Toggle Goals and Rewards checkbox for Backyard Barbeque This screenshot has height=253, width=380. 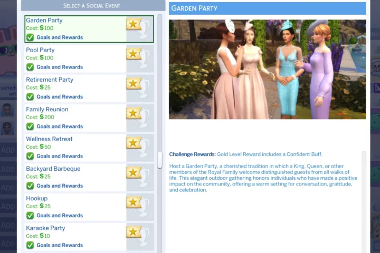coord(30,186)
